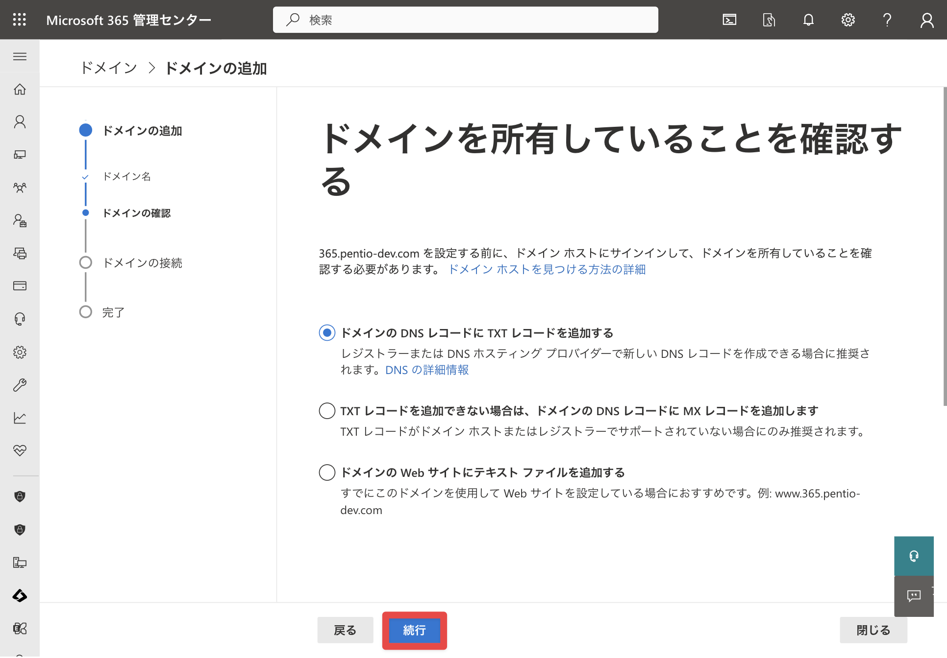Viewport: 947px width, 658px height.
Task: Open the Reports chart icon in the sidebar
Action: click(x=20, y=418)
